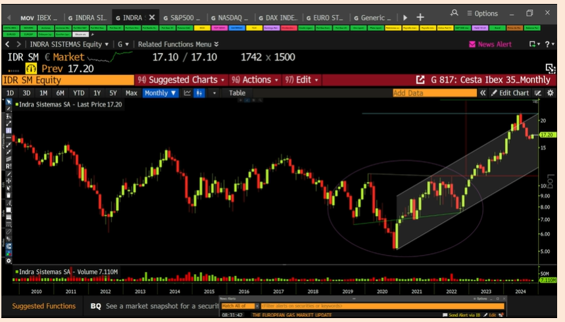Select the text annotation 'A' tool

tap(9, 203)
